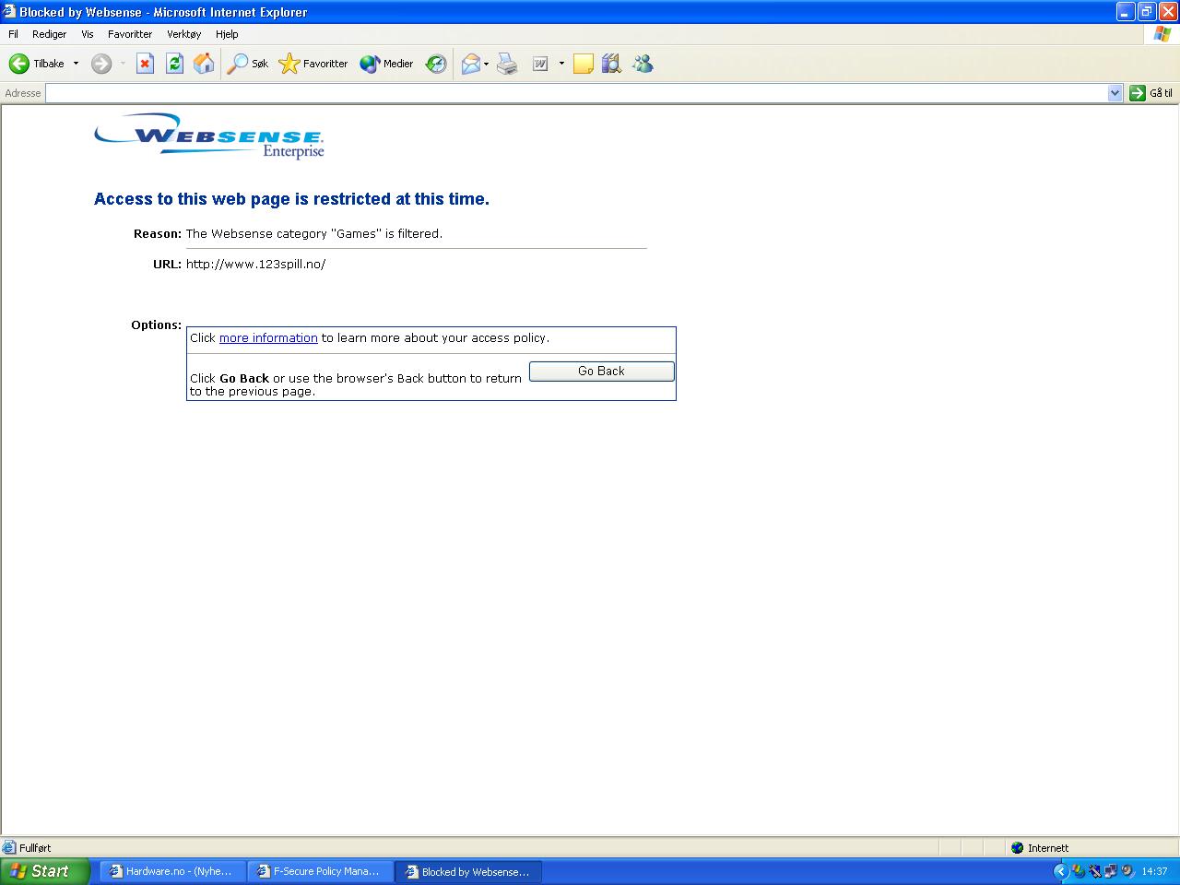Image resolution: width=1180 pixels, height=885 pixels.
Task: Select Blocked by Websense taskbar button
Action: coord(468,871)
